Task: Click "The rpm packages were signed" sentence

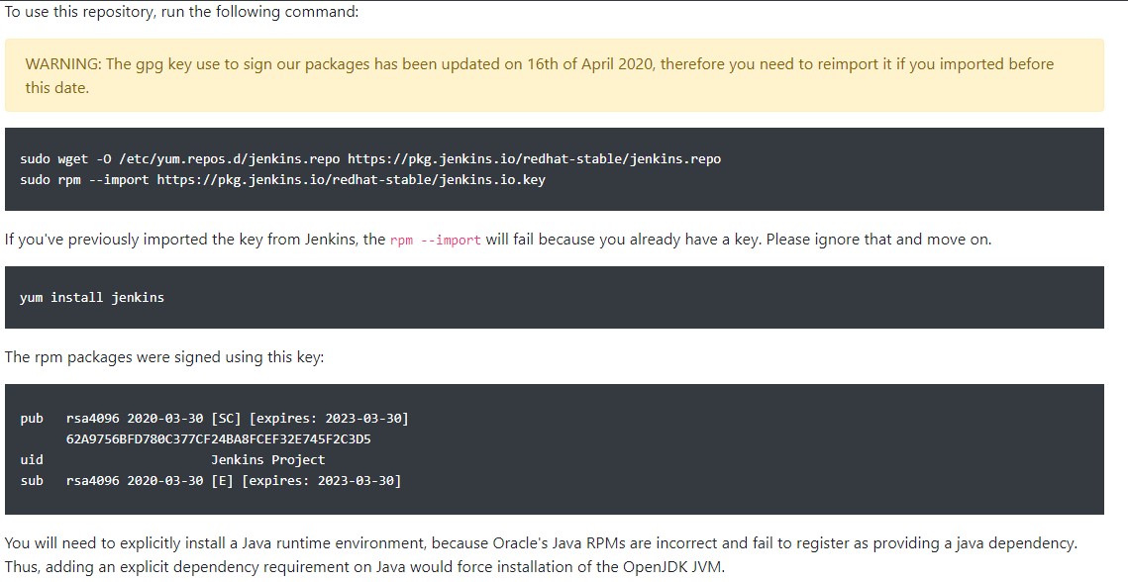Action: click(163, 356)
